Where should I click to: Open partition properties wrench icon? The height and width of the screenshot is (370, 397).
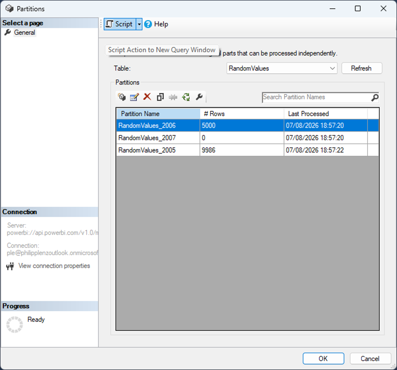[x=199, y=97]
